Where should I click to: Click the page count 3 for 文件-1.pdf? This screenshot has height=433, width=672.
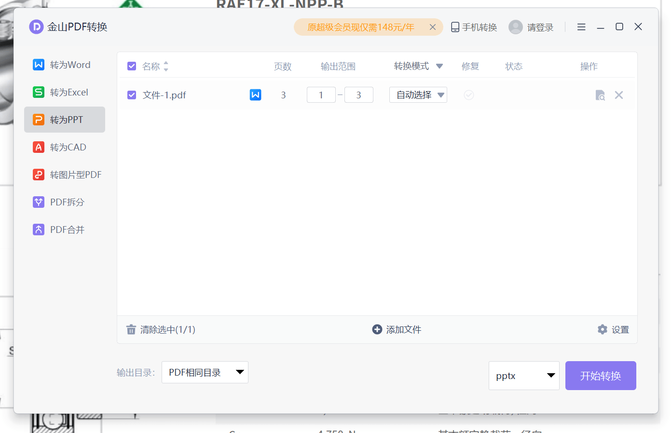click(x=284, y=95)
